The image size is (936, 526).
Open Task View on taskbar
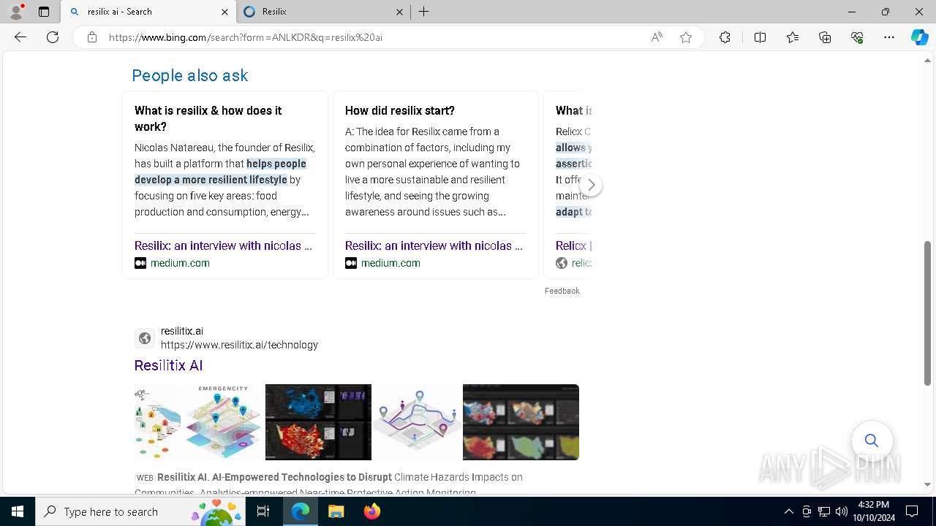(x=263, y=511)
